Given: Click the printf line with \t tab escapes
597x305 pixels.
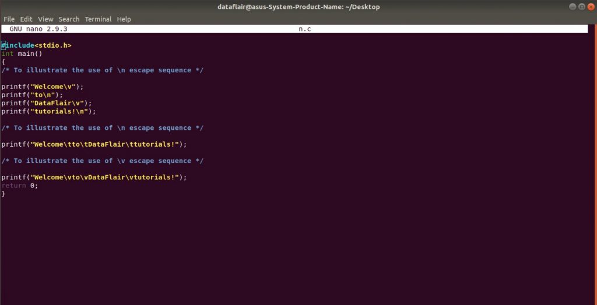Looking at the screenshot, I should coord(94,144).
